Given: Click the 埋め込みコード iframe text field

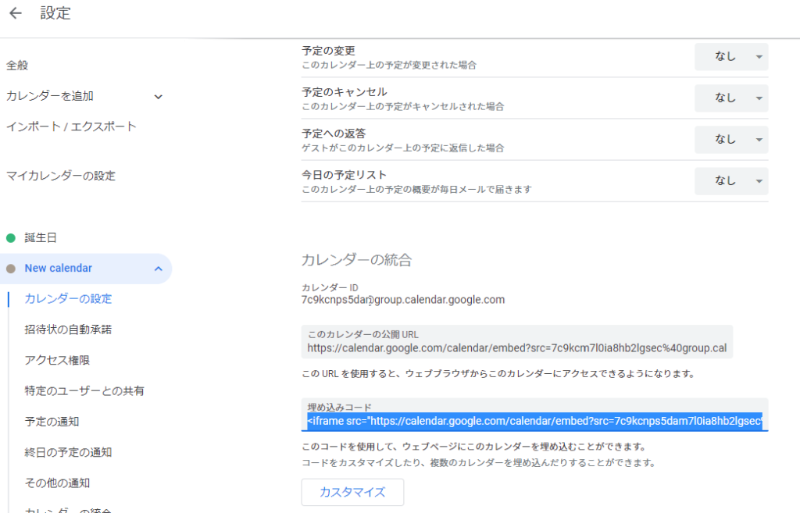Looking at the screenshot, I should tap(534, 422).
